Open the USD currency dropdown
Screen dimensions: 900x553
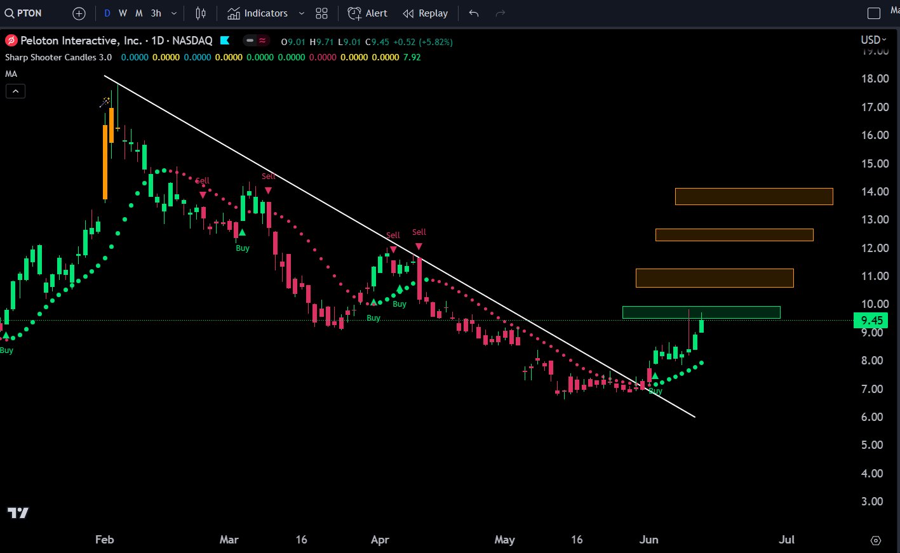coord(873,40)
